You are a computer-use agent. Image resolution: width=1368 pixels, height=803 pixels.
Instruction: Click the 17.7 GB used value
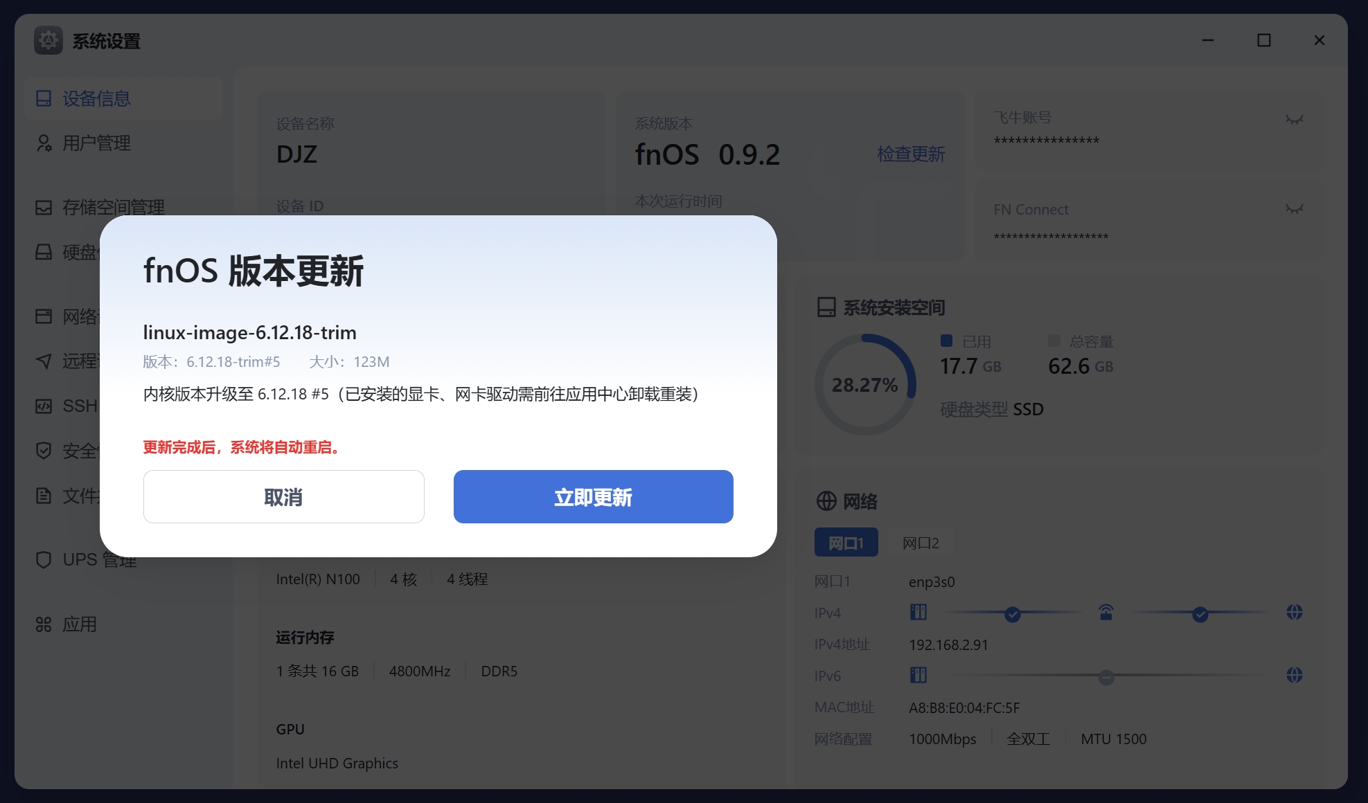pyautogui.click(x=970, y=366)
